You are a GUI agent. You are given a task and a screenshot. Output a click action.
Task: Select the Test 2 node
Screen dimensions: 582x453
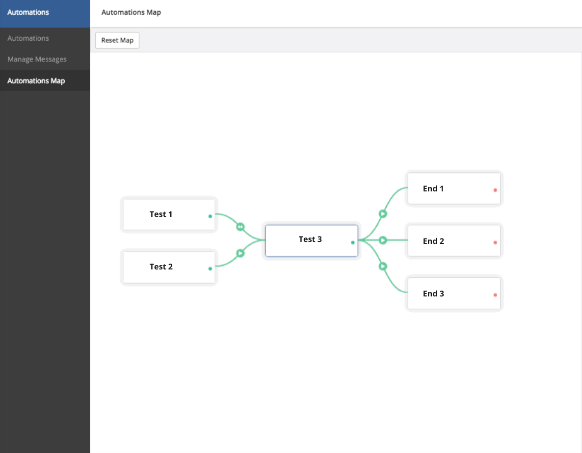click(x=169, y=266)
